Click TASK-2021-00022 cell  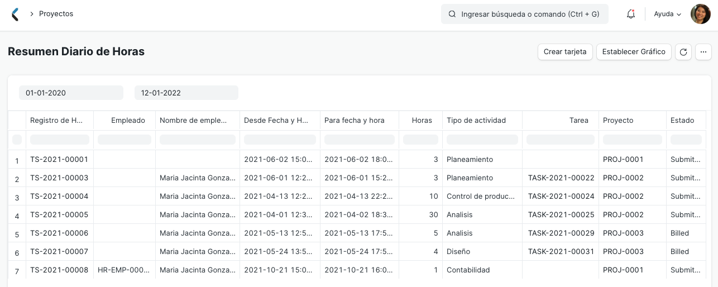pyautogui.click(x=561, y=178)
